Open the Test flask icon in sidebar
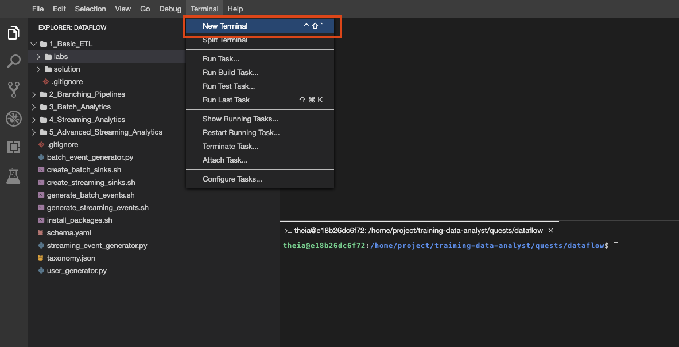Screen dimensions: 679x347 pos(13,176)
